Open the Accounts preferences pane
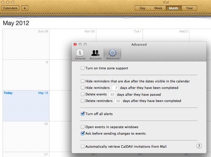The height and width of the screenshot is (157, 211). [x=96, y=54]
